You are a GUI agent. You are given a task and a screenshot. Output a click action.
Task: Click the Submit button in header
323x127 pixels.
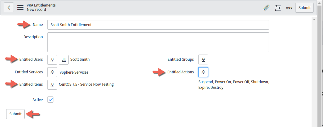click(304, 8)
